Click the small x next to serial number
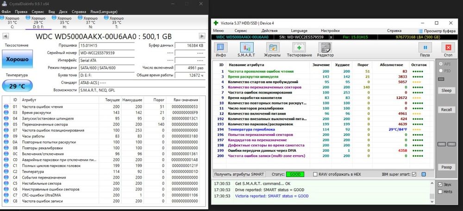 [331, 37]
